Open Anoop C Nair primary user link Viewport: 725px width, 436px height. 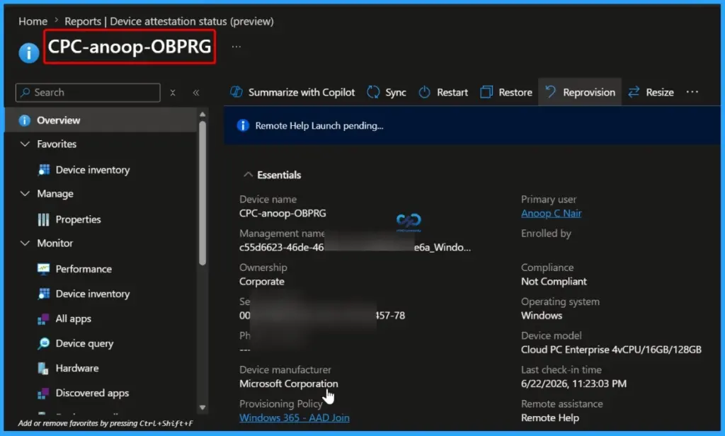tap(551, 213)
